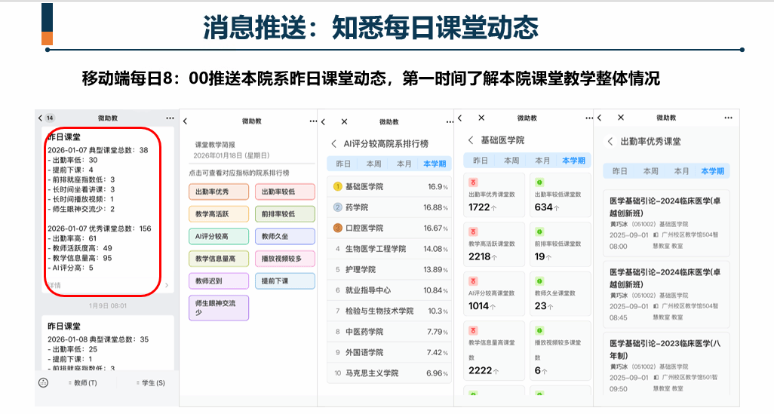Screen dimensions: 774x414
Task: Click the gold rank-1 medal beside 基础医学院
Action: [x=337, y=186]
